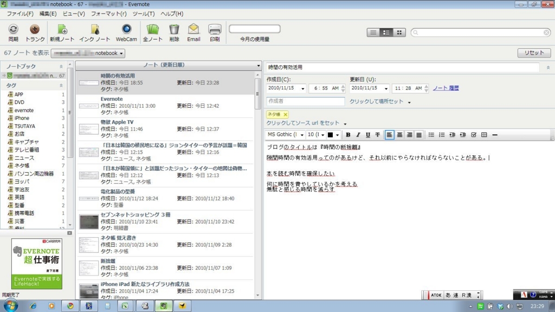555x312 pixels.
Task: Select the iPhone tag
Action: point(22,118)
